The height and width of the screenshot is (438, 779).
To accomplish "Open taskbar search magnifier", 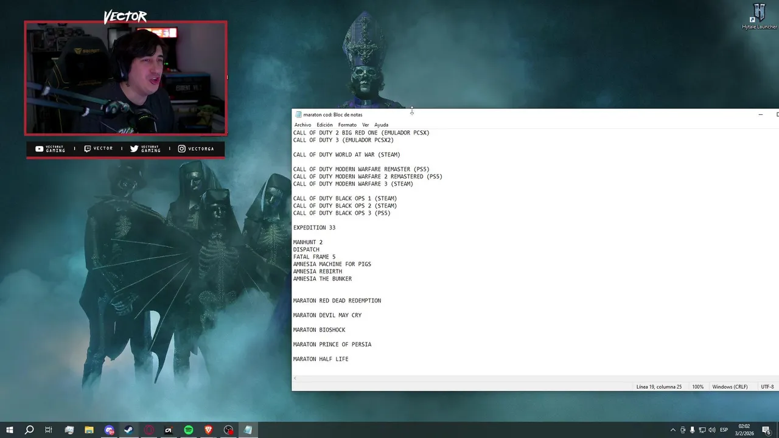I will tap(29, 430).
